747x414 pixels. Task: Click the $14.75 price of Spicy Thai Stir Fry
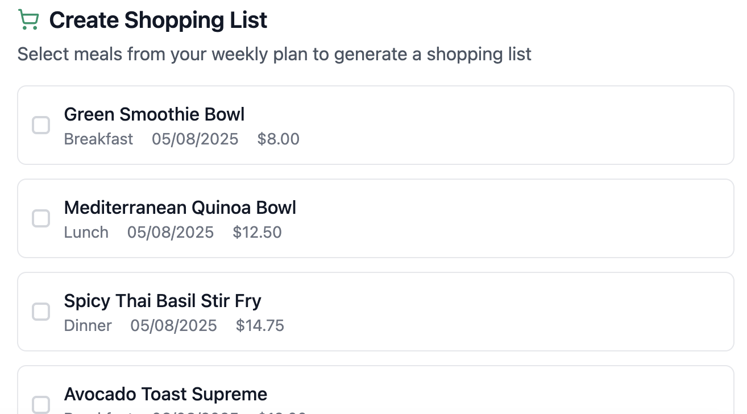(x=260, y=326)
